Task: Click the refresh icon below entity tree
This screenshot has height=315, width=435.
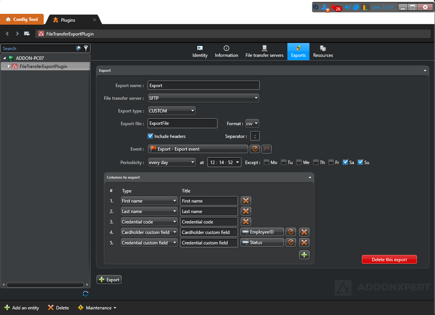Action: click(86, 294)
